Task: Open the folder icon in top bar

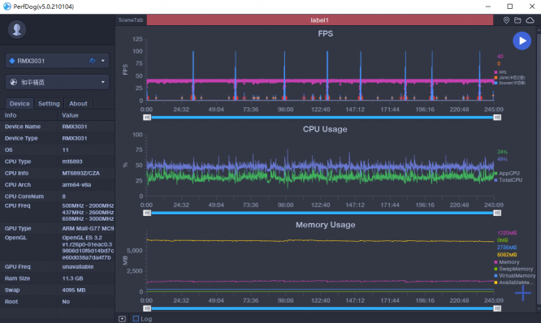Action: click(517, 20)
